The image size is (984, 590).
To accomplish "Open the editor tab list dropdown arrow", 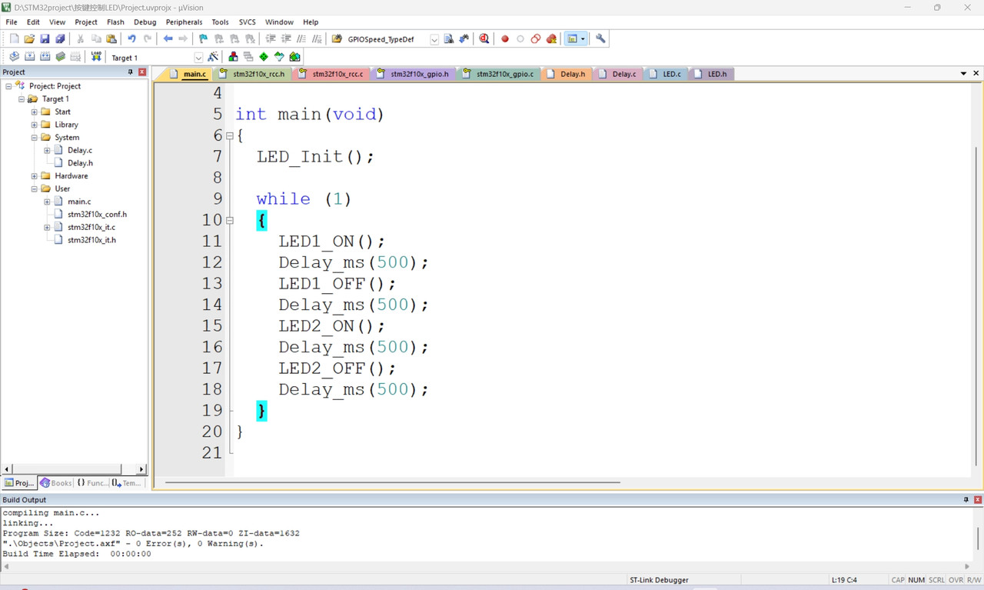I will coord(963,73).
